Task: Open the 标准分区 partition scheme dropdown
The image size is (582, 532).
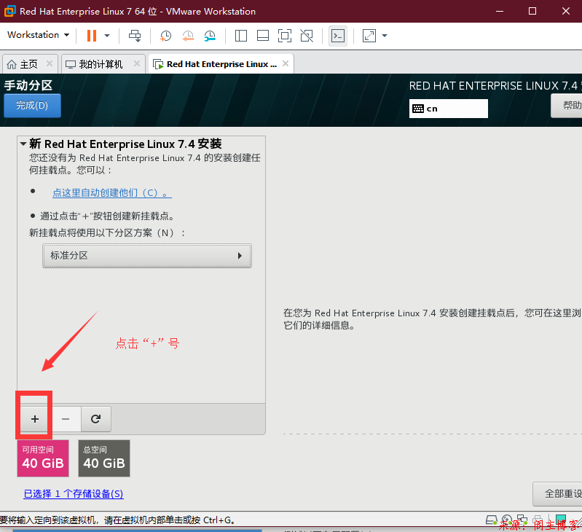Action: tap(147, 256)
